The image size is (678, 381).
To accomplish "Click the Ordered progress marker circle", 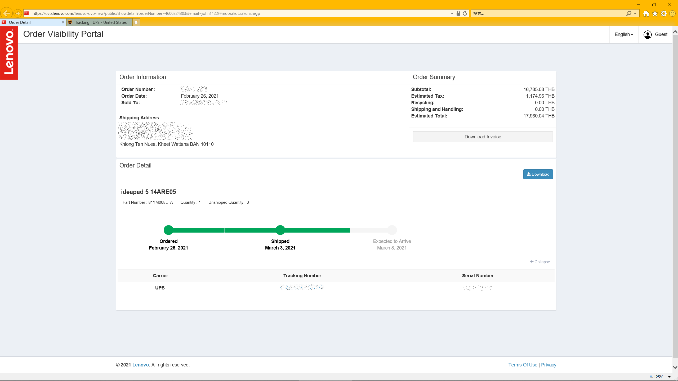I will click(168, 230).
